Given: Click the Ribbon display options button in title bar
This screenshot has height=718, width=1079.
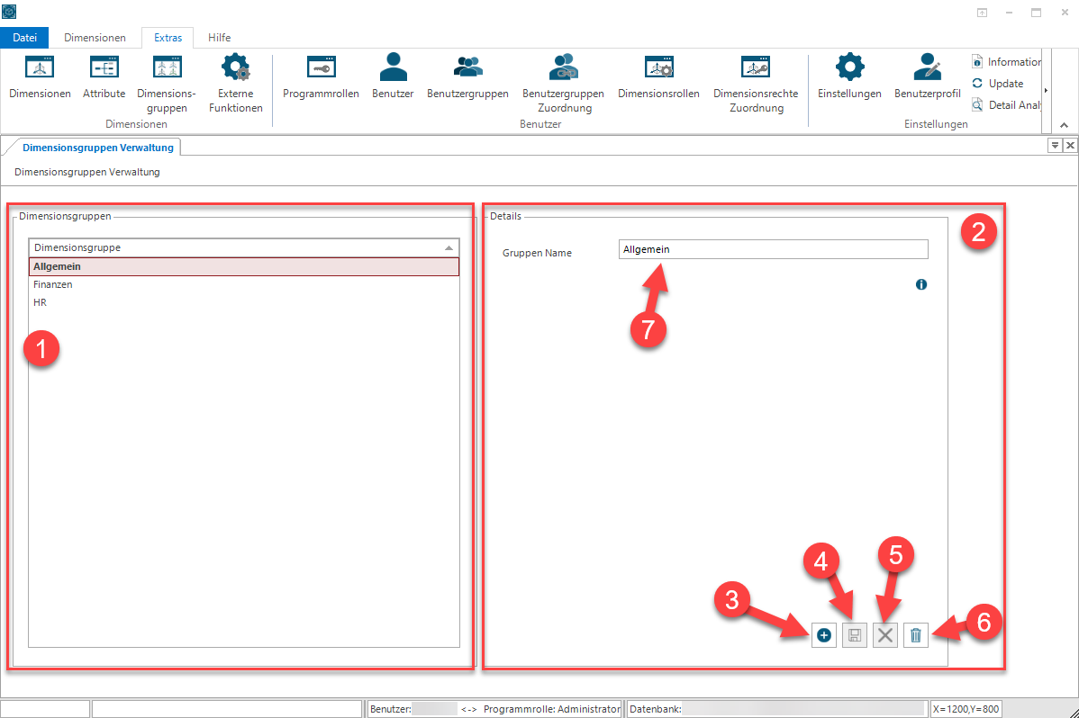Looking at the screenshot, I should click(982, 13).
